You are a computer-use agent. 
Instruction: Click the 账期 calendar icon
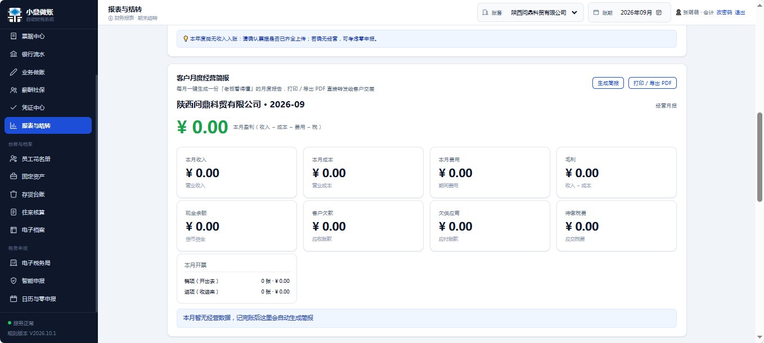[596, 12]
